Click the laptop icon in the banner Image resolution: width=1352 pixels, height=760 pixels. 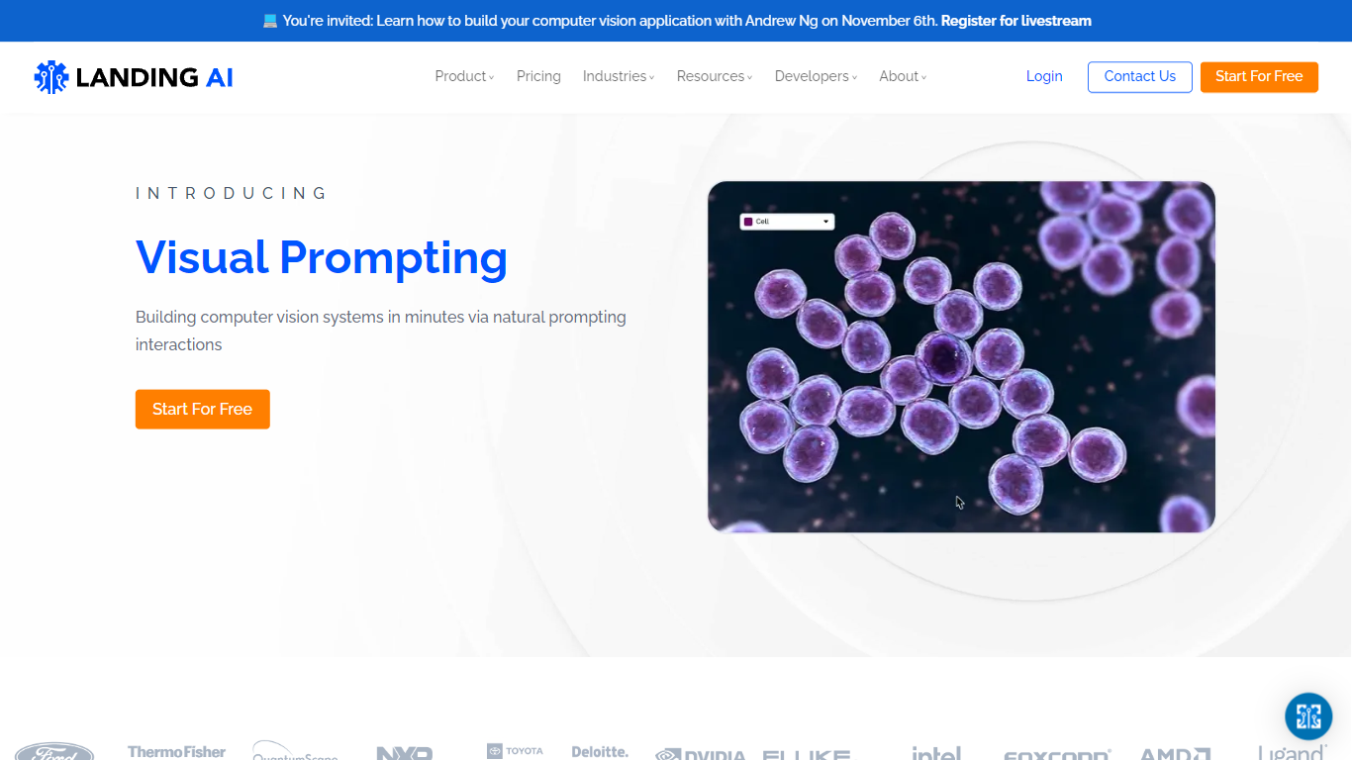[x=270, y=21]
